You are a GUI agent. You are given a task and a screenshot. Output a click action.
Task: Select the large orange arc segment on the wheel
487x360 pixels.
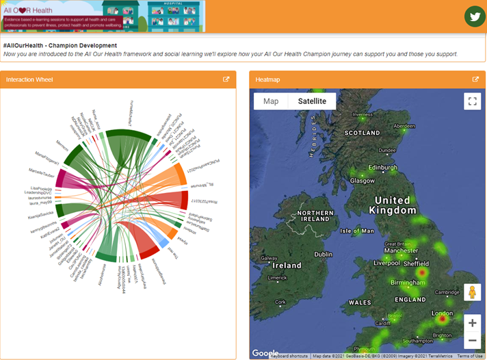181,174
